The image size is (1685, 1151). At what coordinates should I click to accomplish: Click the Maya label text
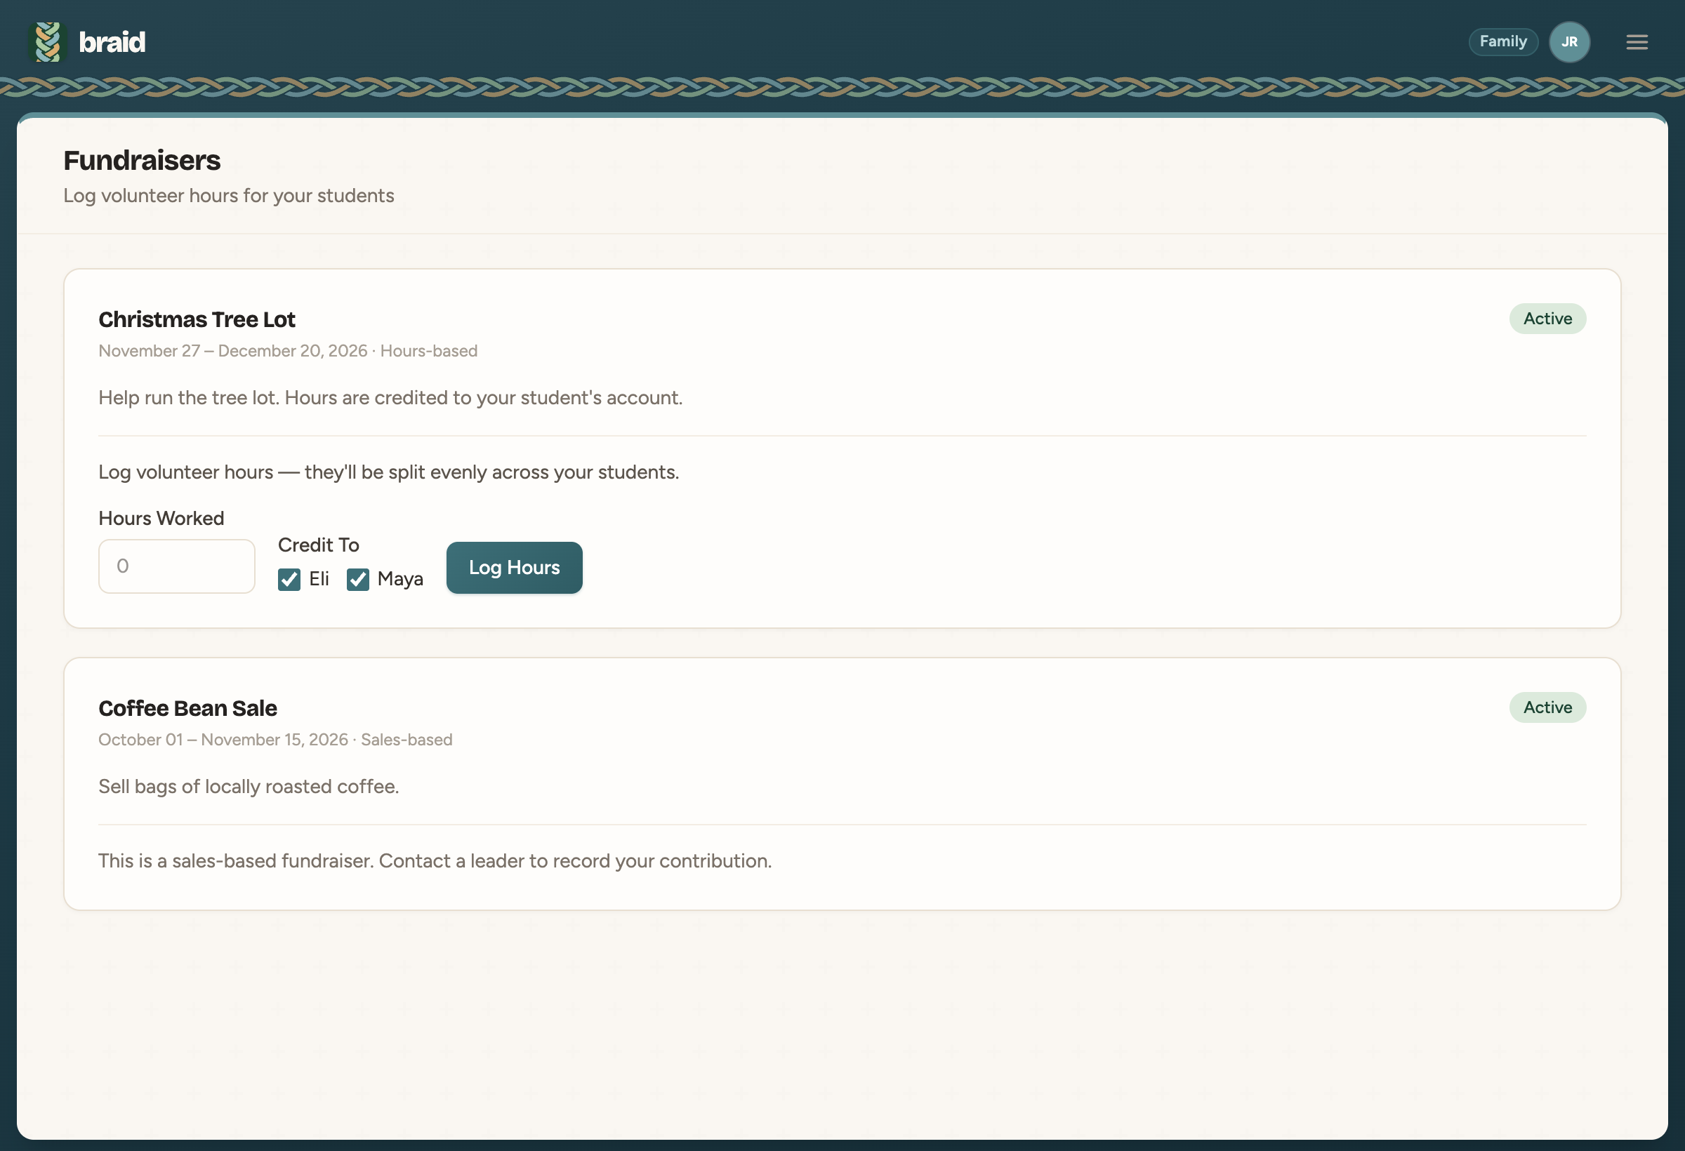point(400,579)
